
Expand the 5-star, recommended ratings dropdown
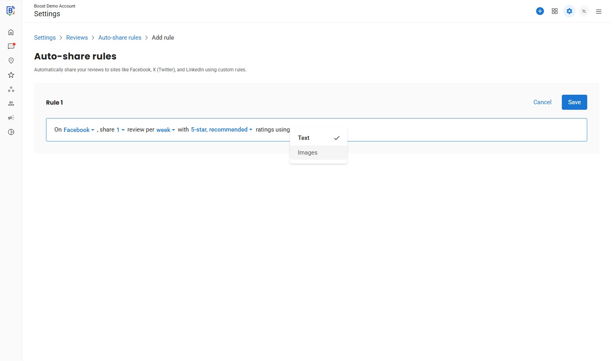click(221, 130)
